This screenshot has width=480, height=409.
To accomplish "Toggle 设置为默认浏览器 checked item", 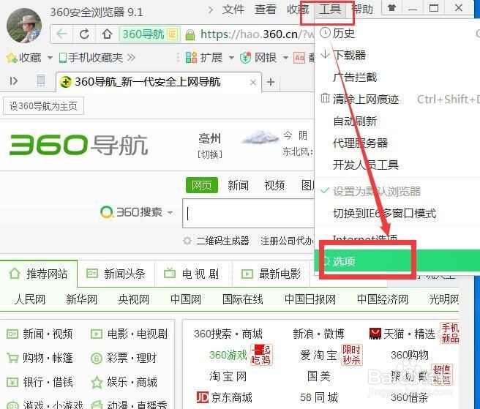I will click(x=377, y=192).
